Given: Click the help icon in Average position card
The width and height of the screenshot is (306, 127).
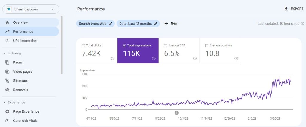Looking at the screenshot, I should pos(236,59).
